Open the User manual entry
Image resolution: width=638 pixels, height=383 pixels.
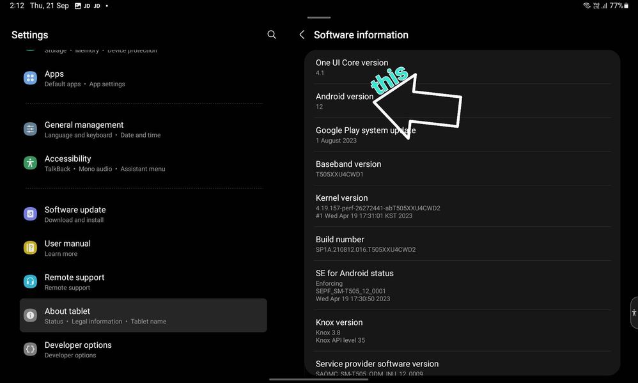(x=143, y=248)
